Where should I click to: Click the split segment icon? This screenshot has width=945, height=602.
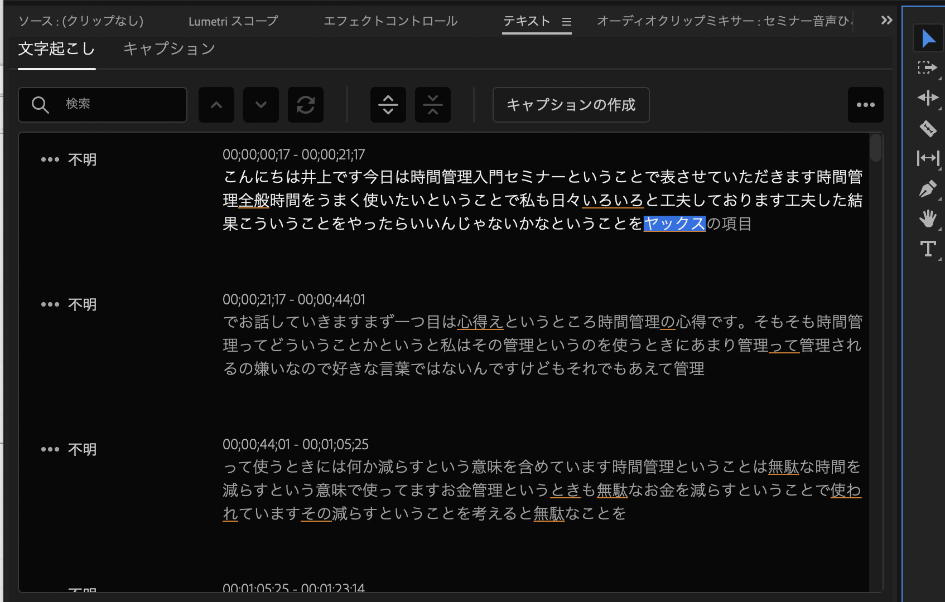(388, 105)
